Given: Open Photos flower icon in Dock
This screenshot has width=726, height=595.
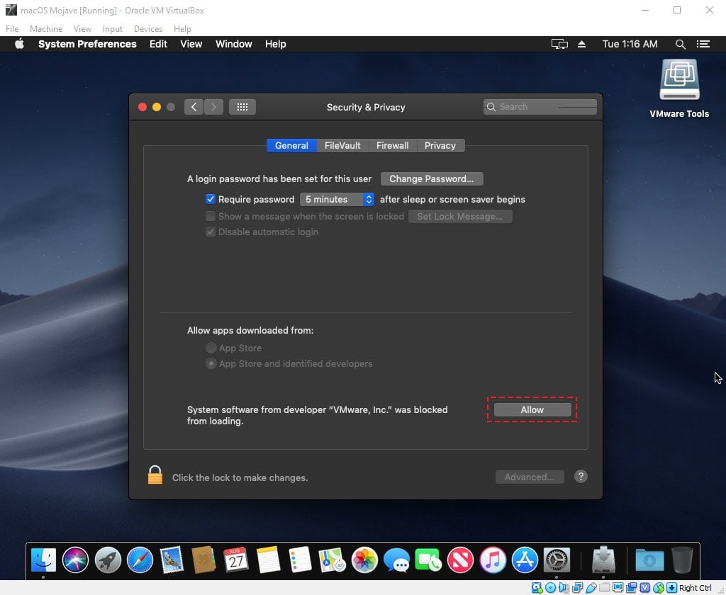Looking at the screenshot, I should (x=364, y=560).
